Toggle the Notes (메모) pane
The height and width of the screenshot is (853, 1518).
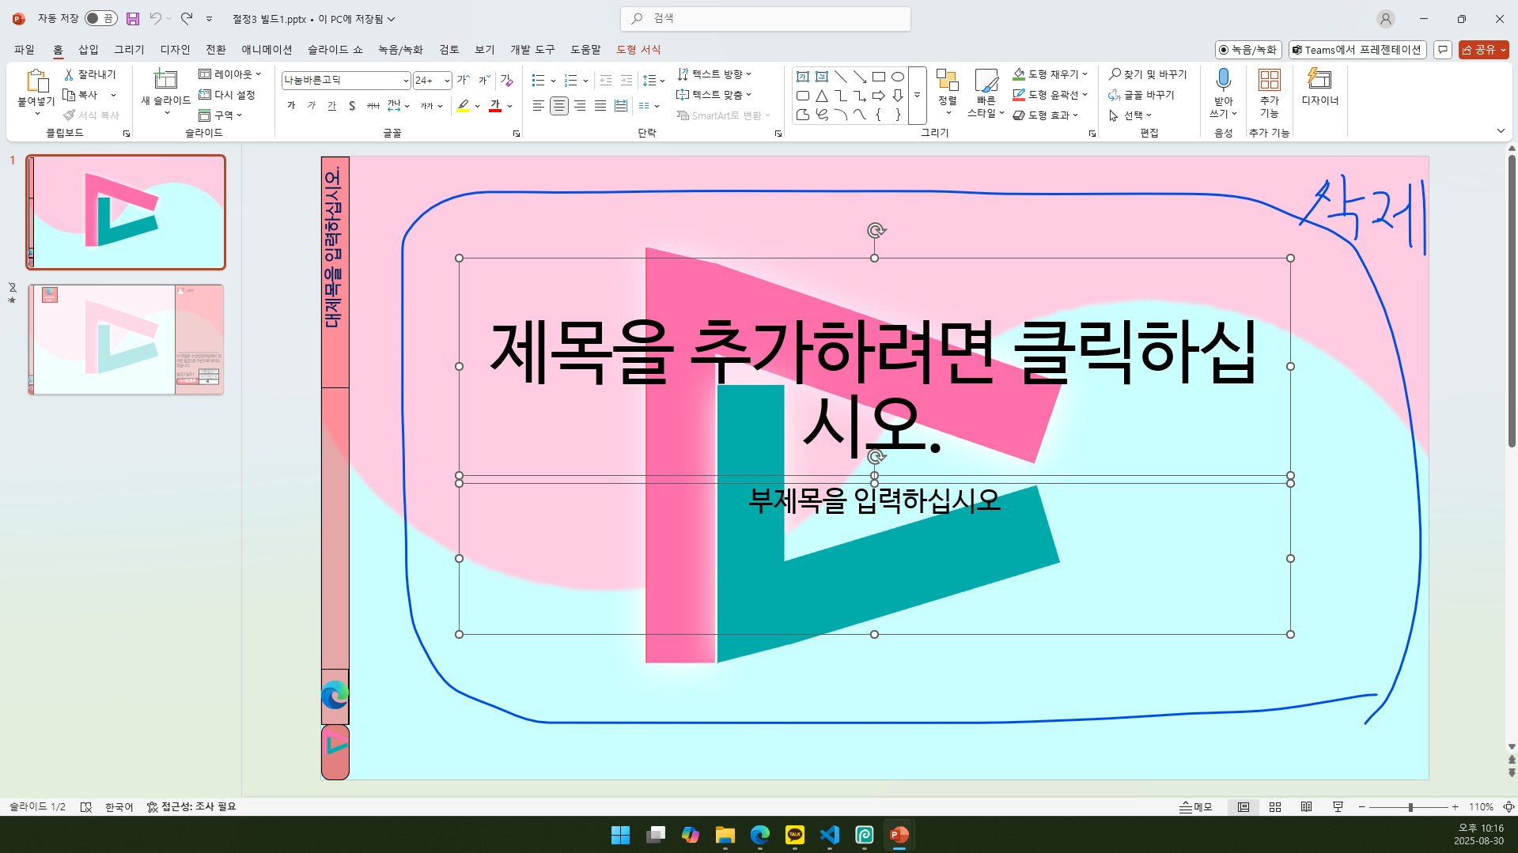1196,807
